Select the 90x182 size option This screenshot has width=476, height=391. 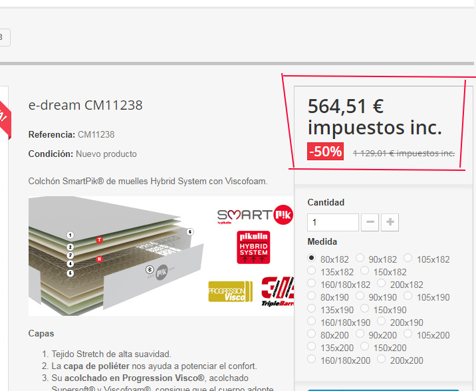[360, 258]
